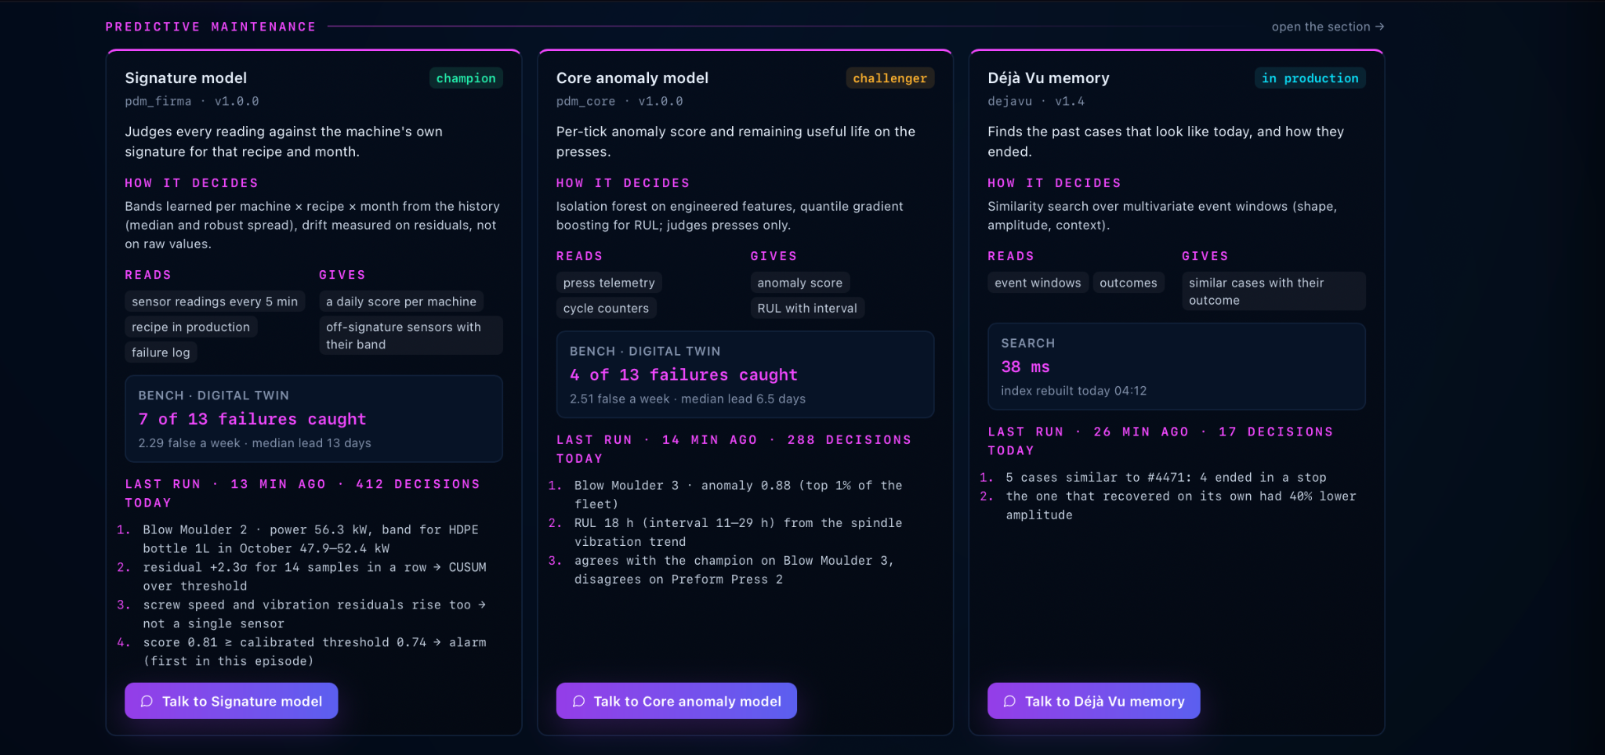Click 'index rebuilt today 04:12' text
The width and height of the screenshot is (1605, 755).
[1074, 391]
